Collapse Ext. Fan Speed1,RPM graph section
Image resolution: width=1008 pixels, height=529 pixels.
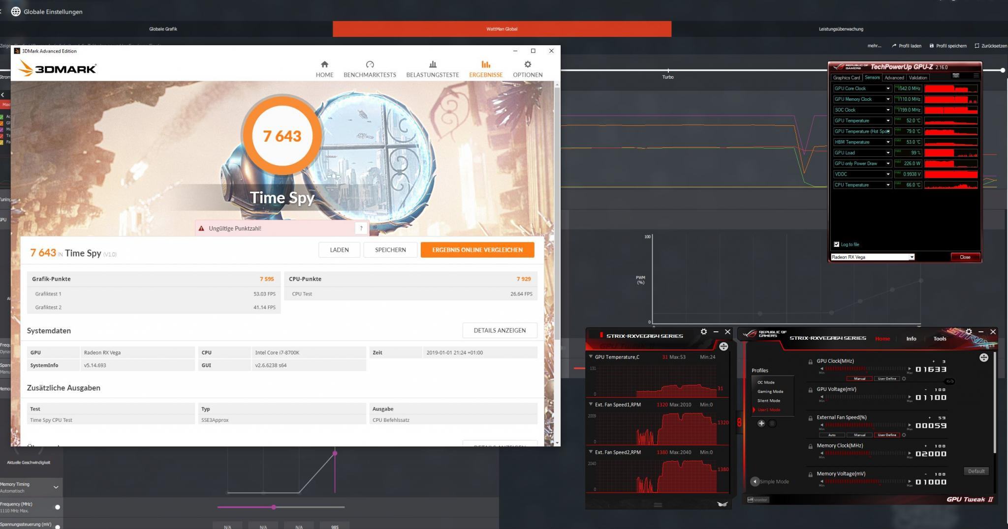click(591, 405)
